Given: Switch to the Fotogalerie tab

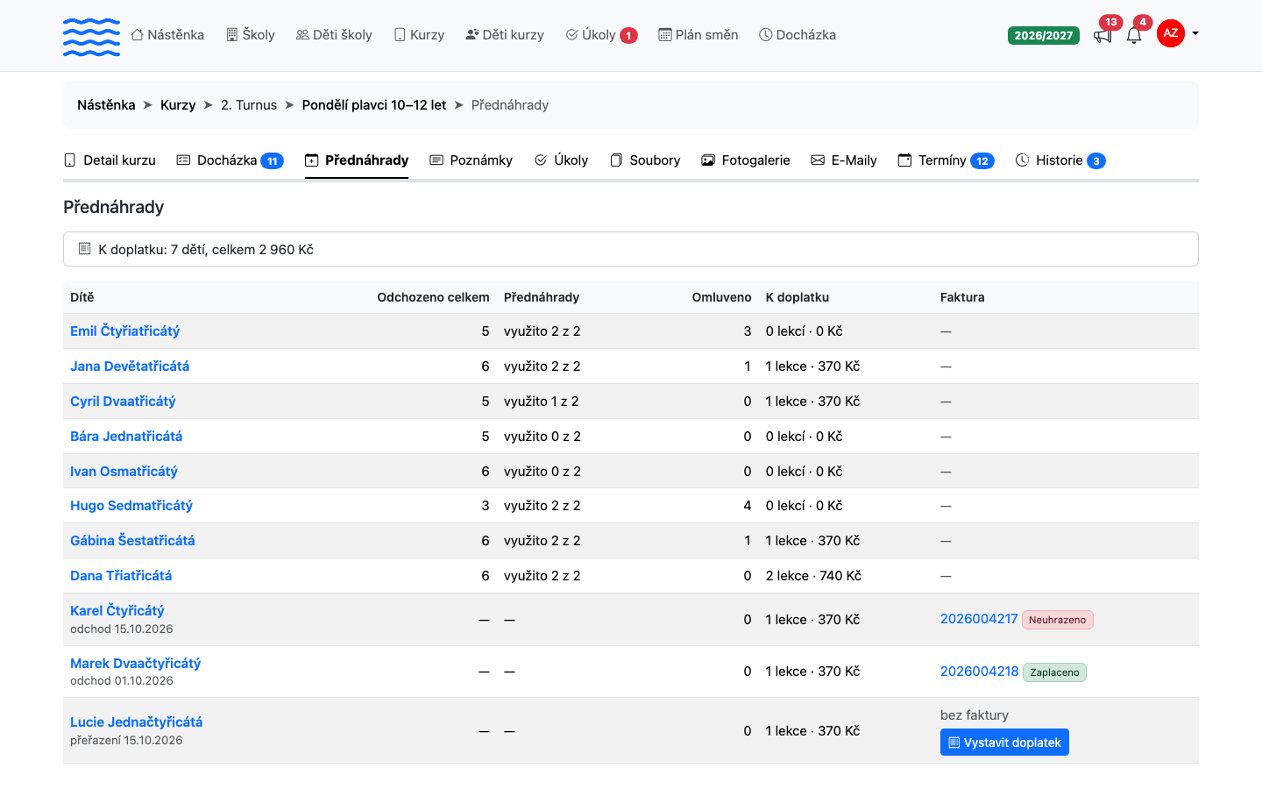Looking at the screenshot, I should coord(746,160).
